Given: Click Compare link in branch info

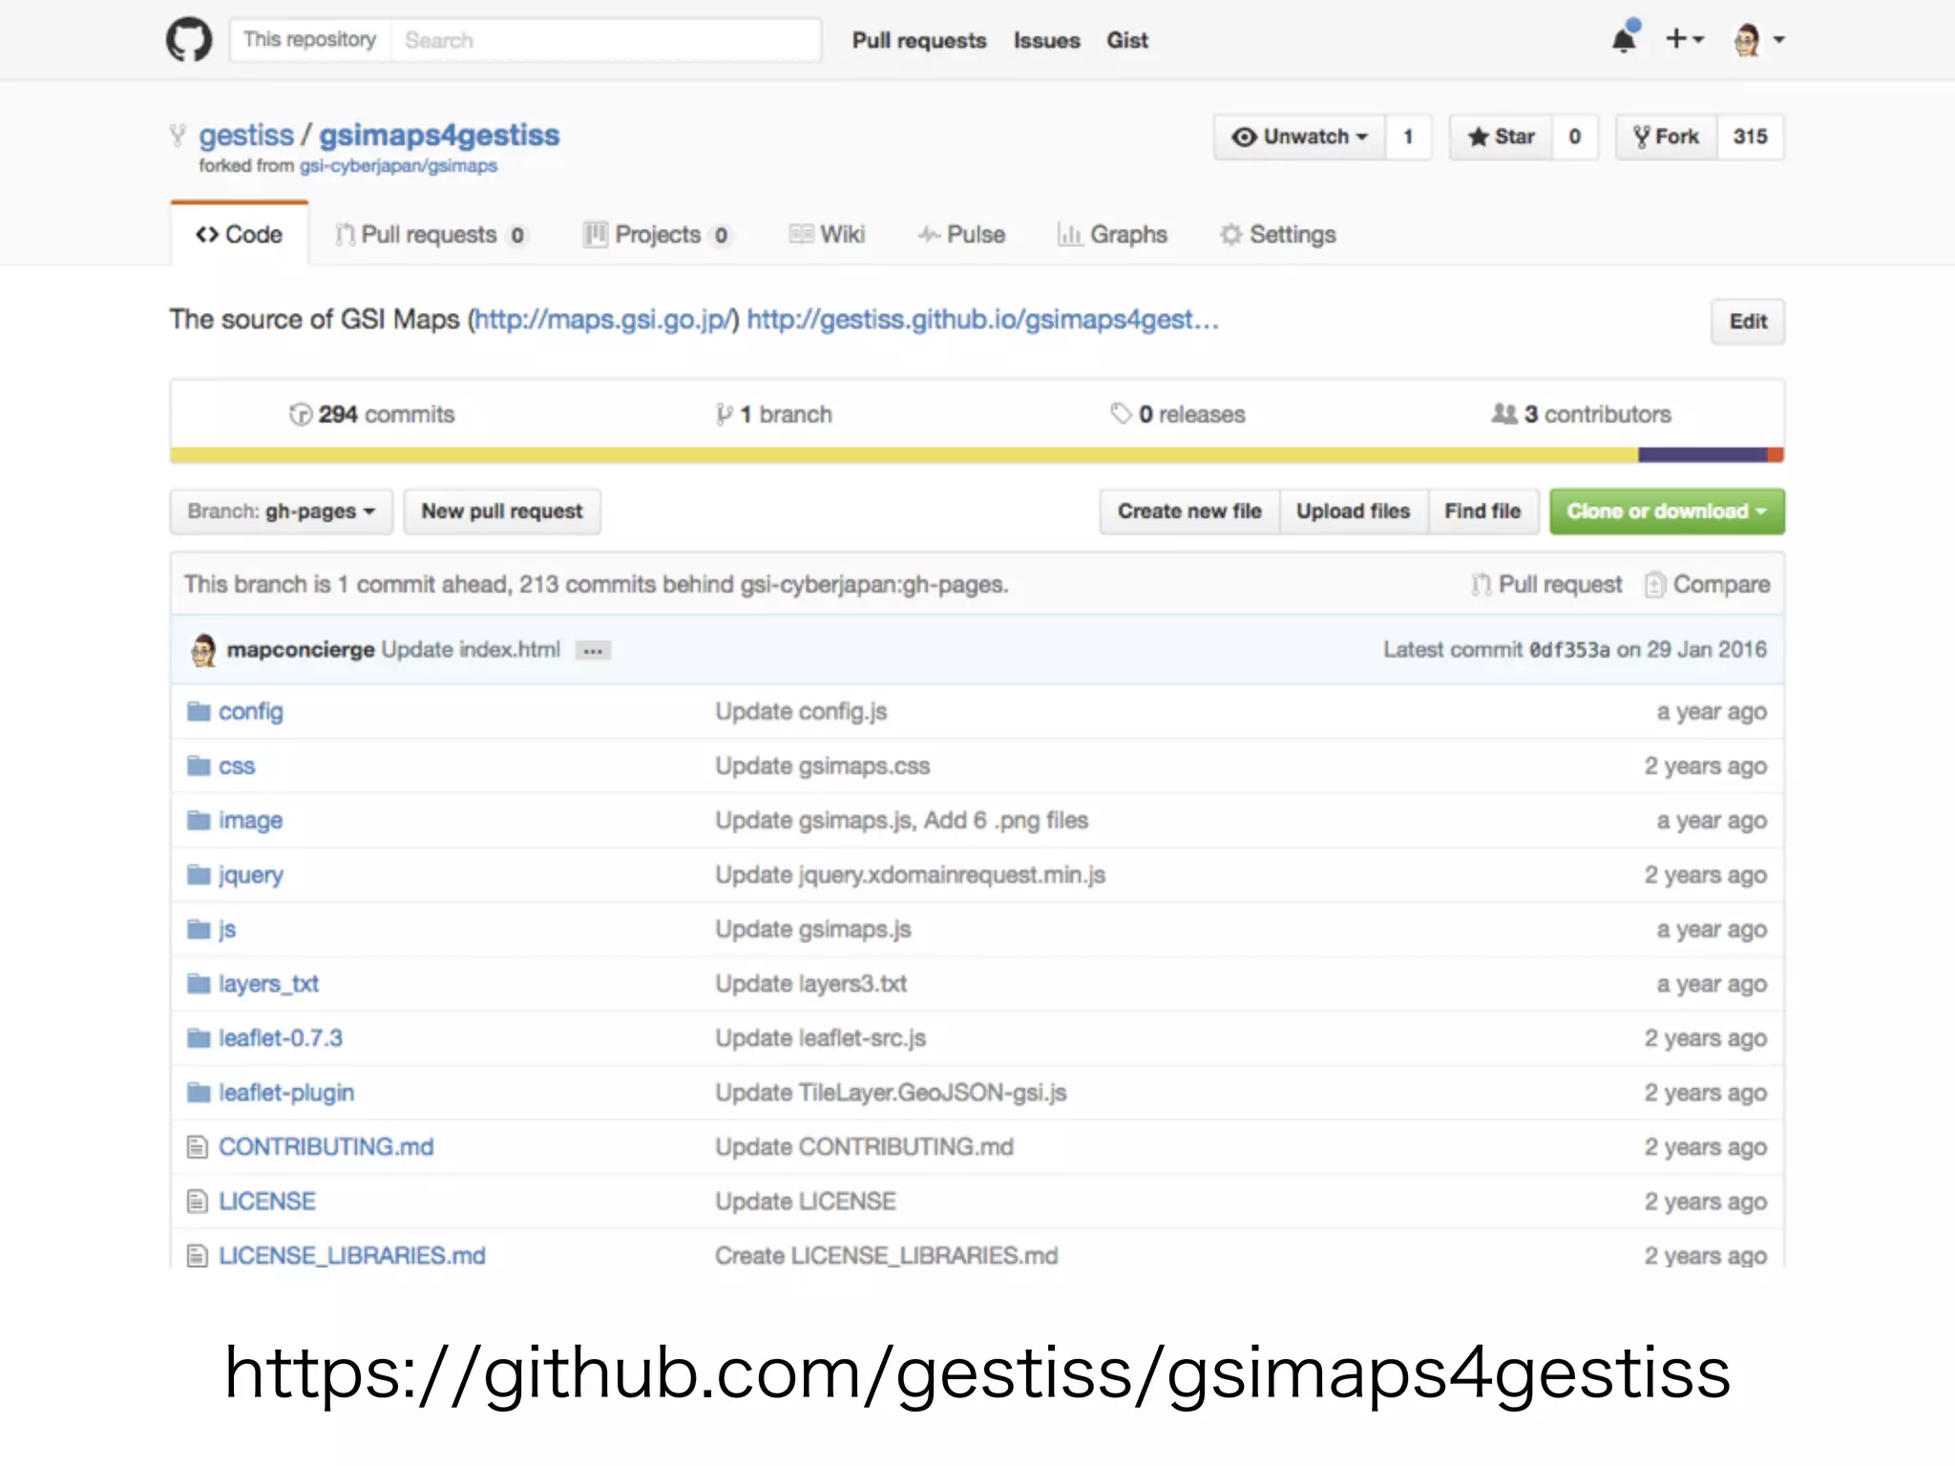Looking at the screenshot, I should [x=1708, y=584].
